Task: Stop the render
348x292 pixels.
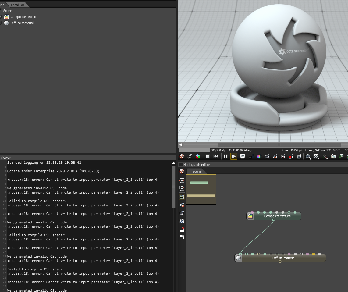Action: [208, 157]
